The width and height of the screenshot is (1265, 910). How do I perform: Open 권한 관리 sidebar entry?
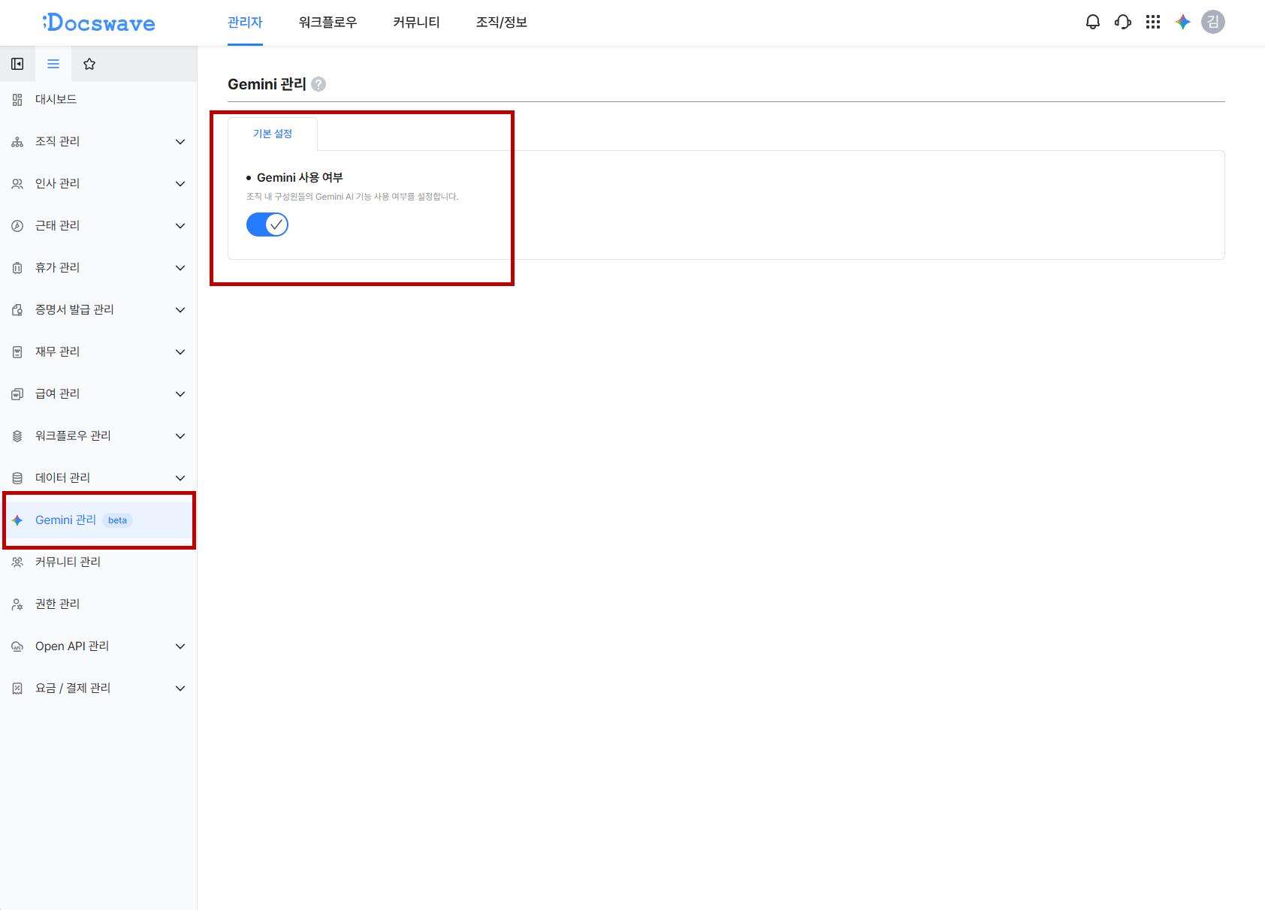(x=98, y=604)
